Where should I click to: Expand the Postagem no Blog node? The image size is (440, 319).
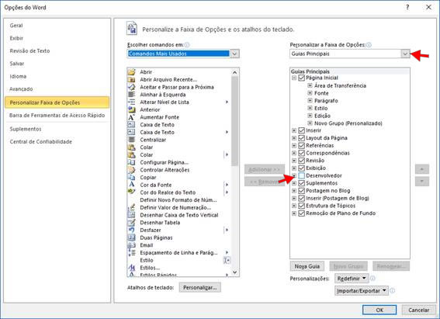pyautogui.click(x=294, y=191)
